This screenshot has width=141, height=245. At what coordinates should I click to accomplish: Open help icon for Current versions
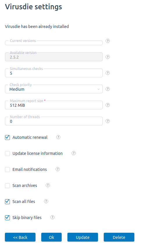coord(108,41)
